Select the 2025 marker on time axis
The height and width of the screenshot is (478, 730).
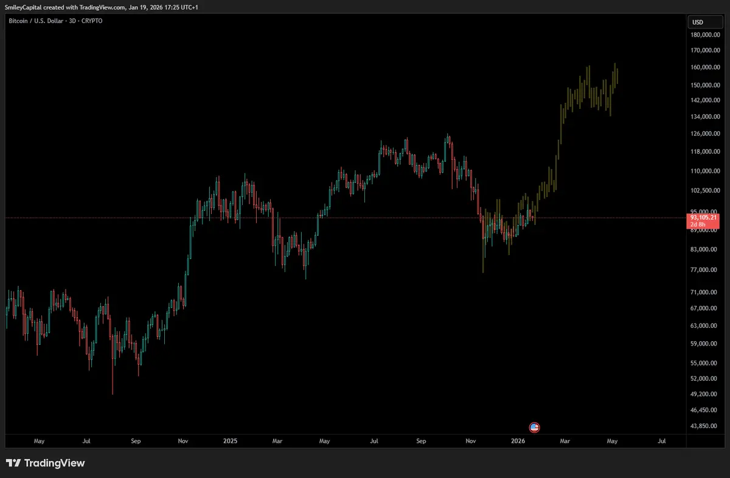coord(230,440)
